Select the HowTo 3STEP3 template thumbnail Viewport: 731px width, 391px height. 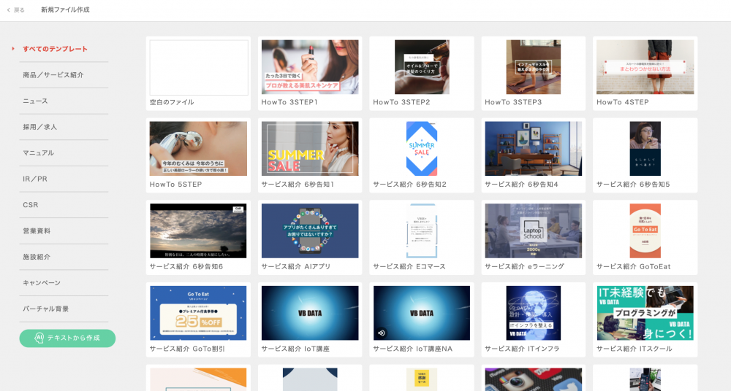coord(534,67)
